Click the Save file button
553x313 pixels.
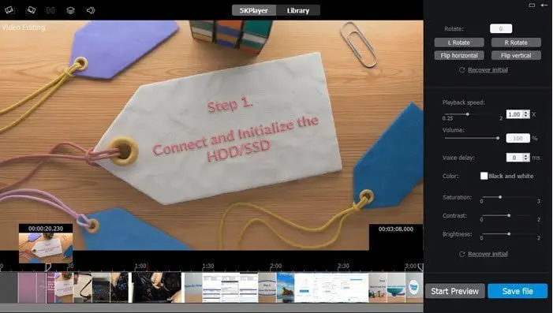click(518, 291)
